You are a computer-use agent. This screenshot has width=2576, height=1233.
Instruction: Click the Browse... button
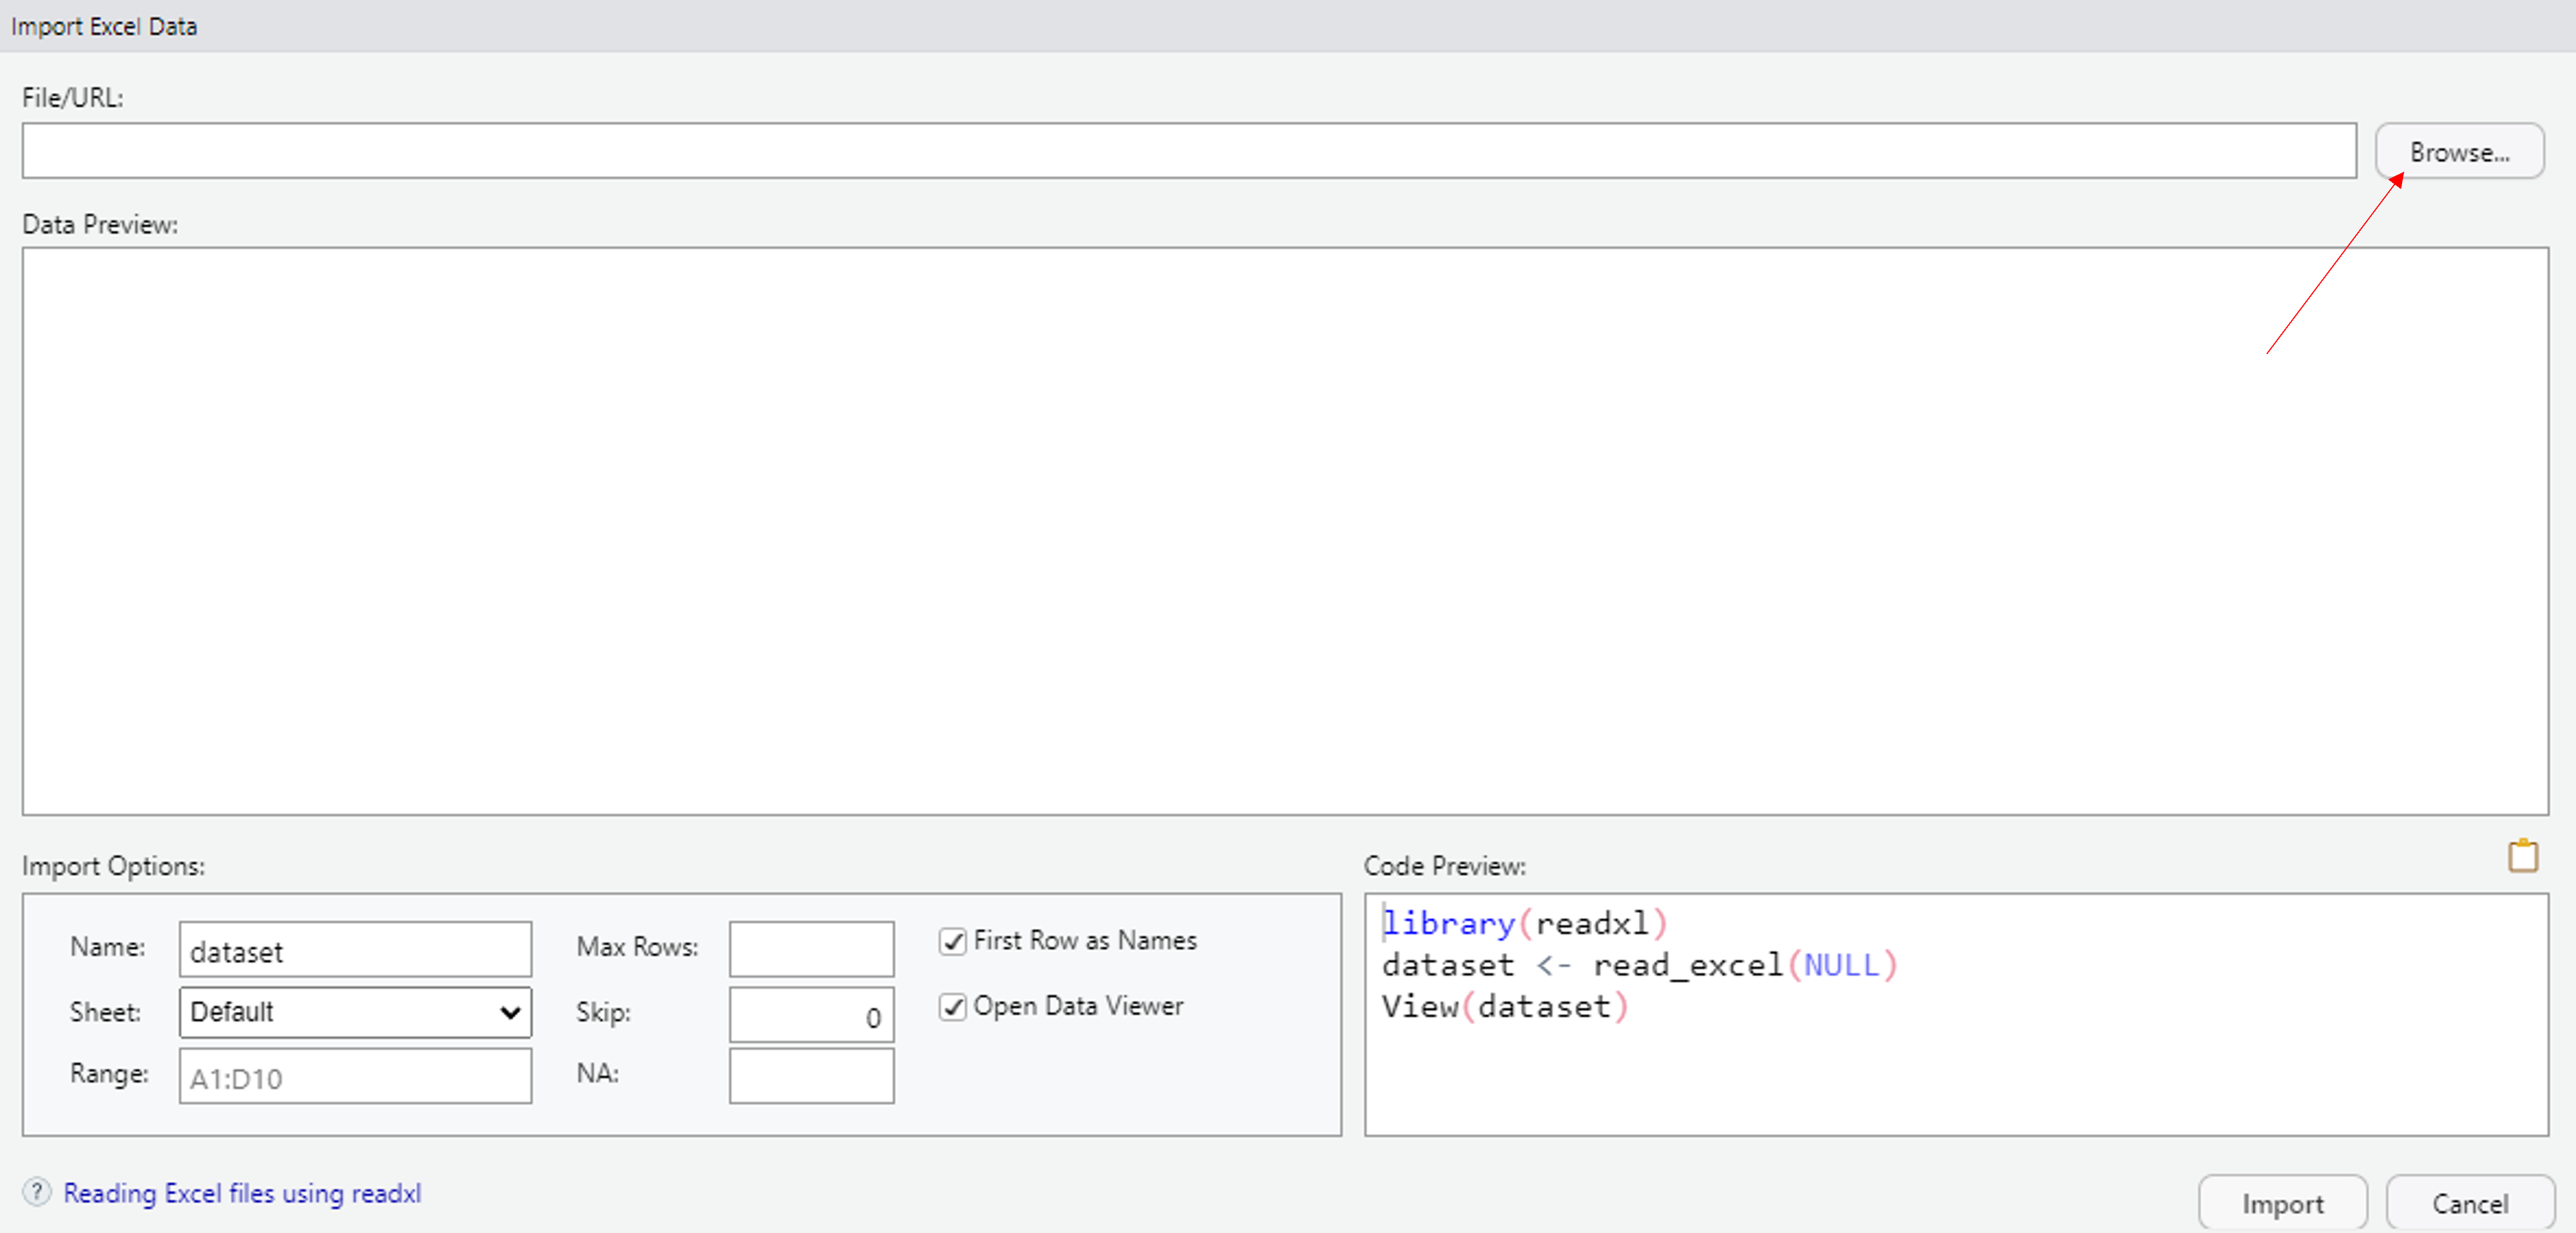(2459, 152)
